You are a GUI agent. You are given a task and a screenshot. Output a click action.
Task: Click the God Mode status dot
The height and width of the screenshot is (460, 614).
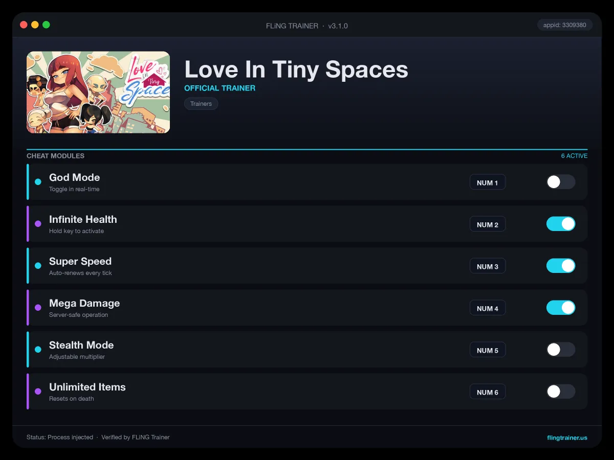click(38, 182)
